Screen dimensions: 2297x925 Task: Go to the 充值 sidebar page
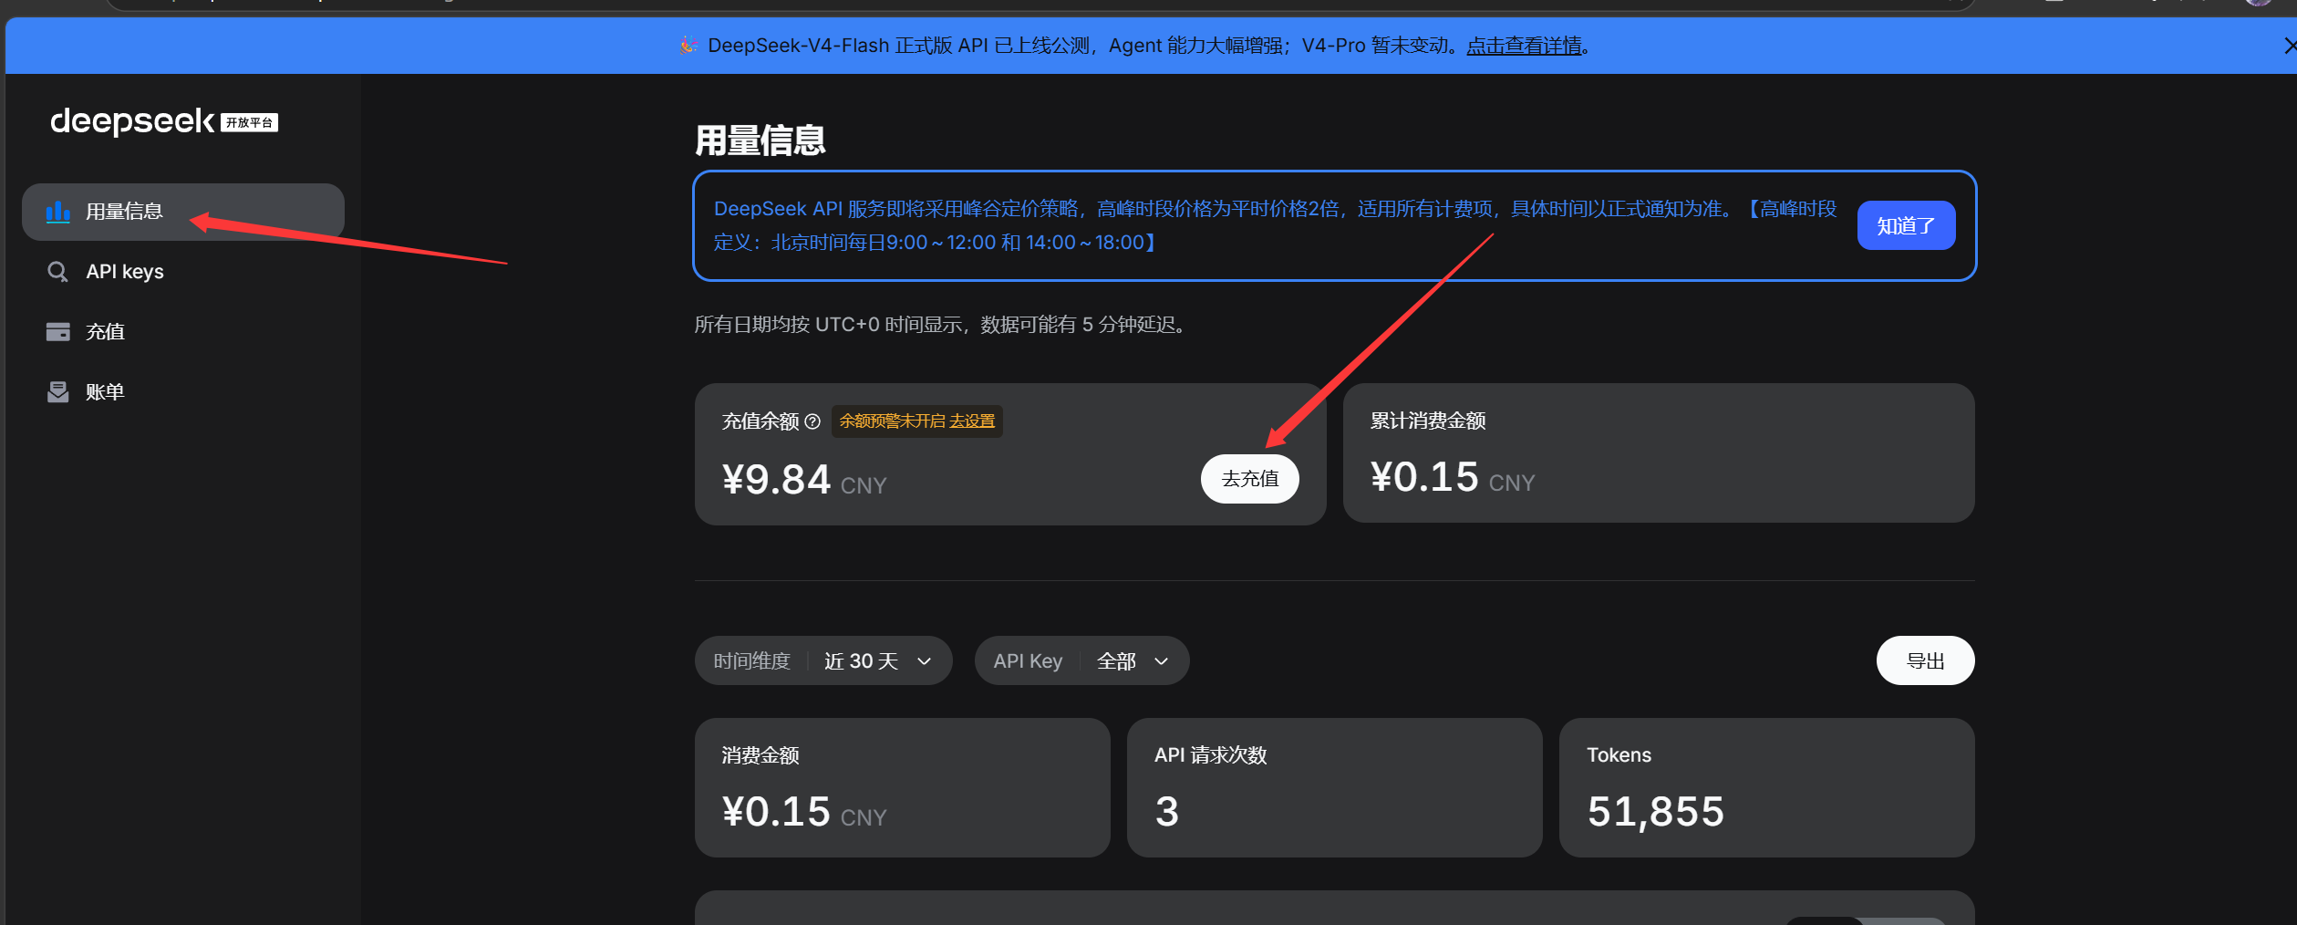(x=183, y=332)
